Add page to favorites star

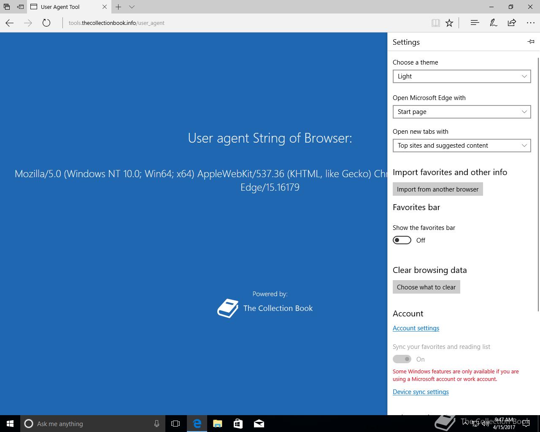449,23
